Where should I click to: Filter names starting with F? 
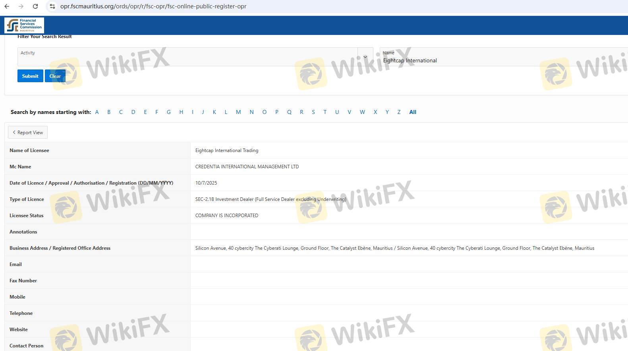(157, 112)
